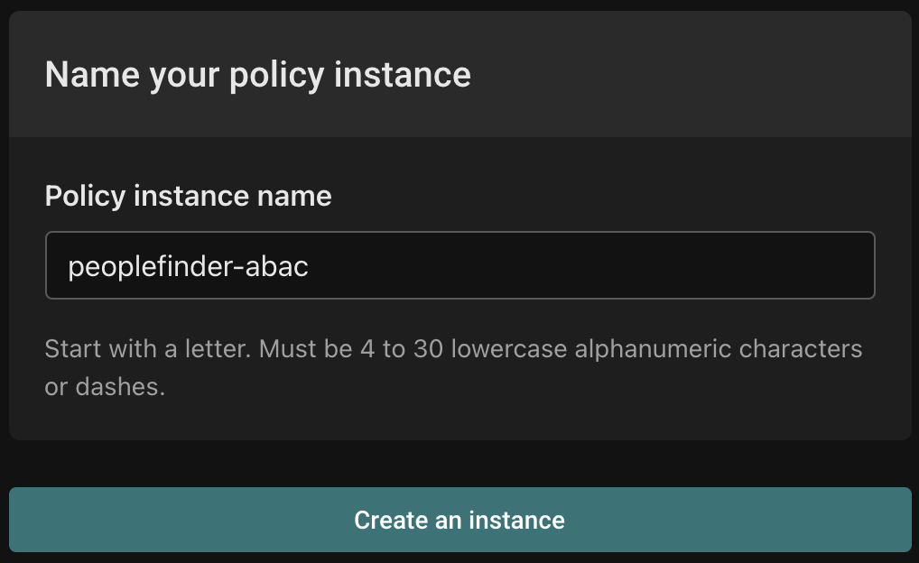919x563 pixels.
Task: Activate the instance name text box
Action: 459,265
